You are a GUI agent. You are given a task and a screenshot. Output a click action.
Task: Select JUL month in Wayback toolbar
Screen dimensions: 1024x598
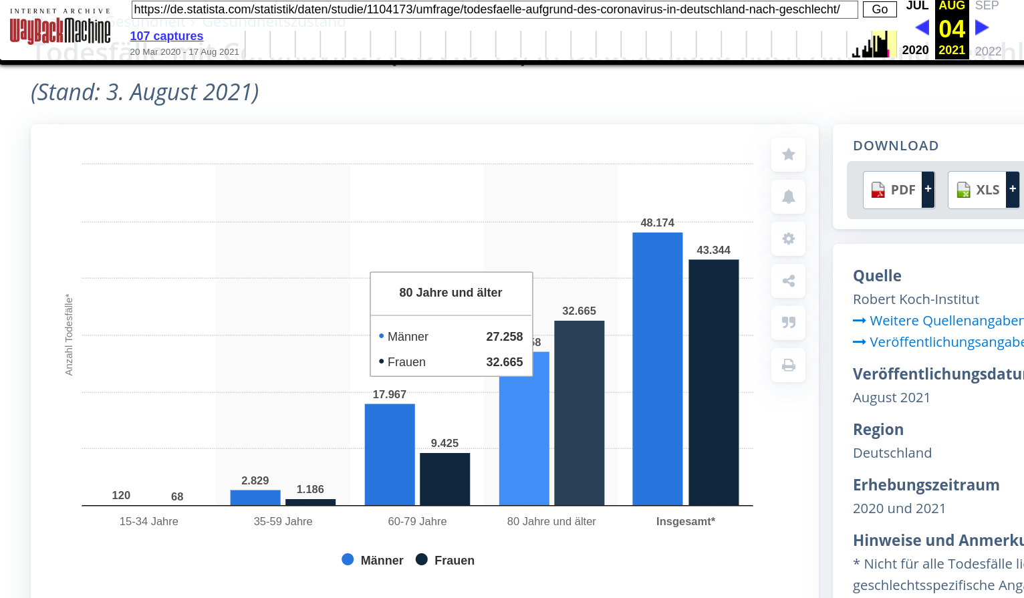pos(917,6)
